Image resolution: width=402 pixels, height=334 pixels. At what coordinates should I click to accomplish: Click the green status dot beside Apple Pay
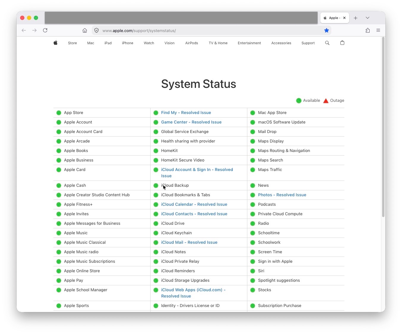click(59, 281)
